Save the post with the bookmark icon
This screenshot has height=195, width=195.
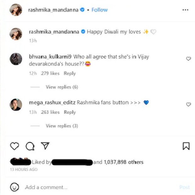pyautogui.click(x=186, y=146)
